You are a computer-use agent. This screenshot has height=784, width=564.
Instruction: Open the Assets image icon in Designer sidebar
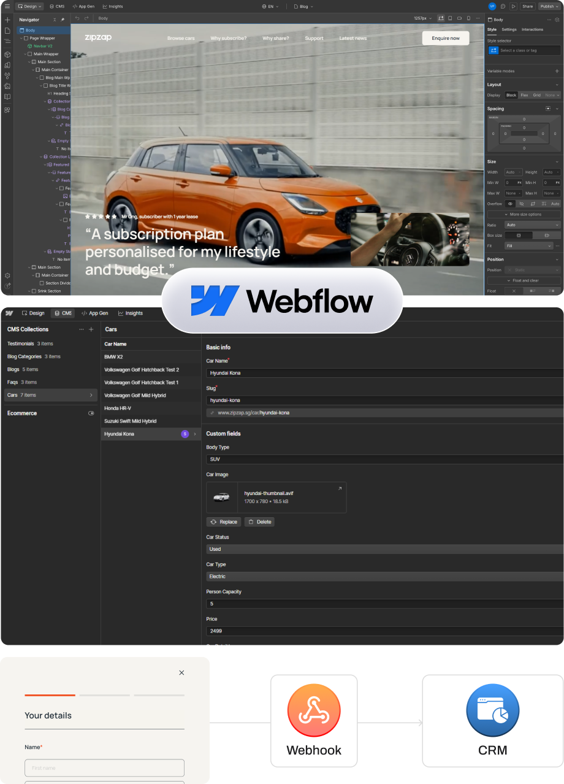(7, 86)
